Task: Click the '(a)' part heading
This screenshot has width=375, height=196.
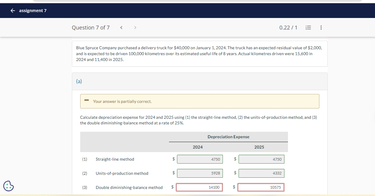Action: [79, 81]
